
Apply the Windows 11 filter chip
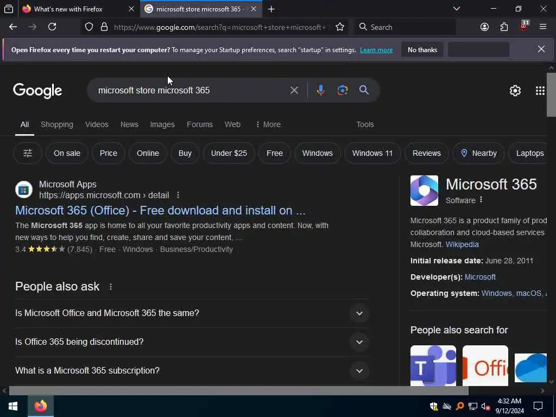point(372,153)
